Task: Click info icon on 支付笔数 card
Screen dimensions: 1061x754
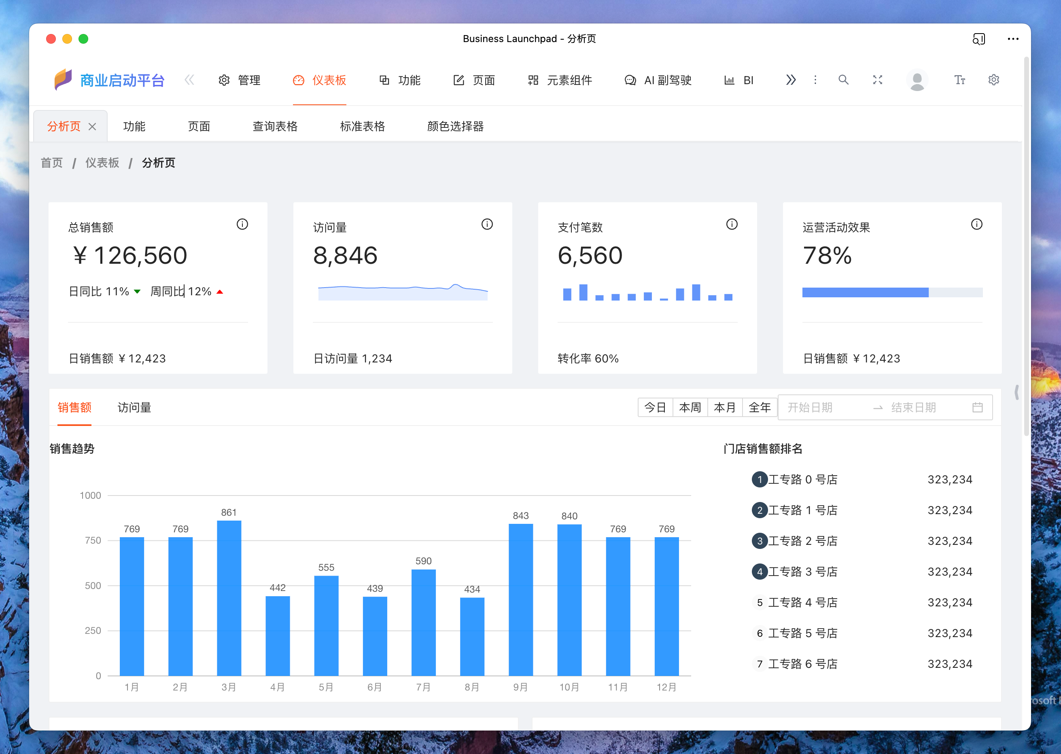Action: coord(732,224)
